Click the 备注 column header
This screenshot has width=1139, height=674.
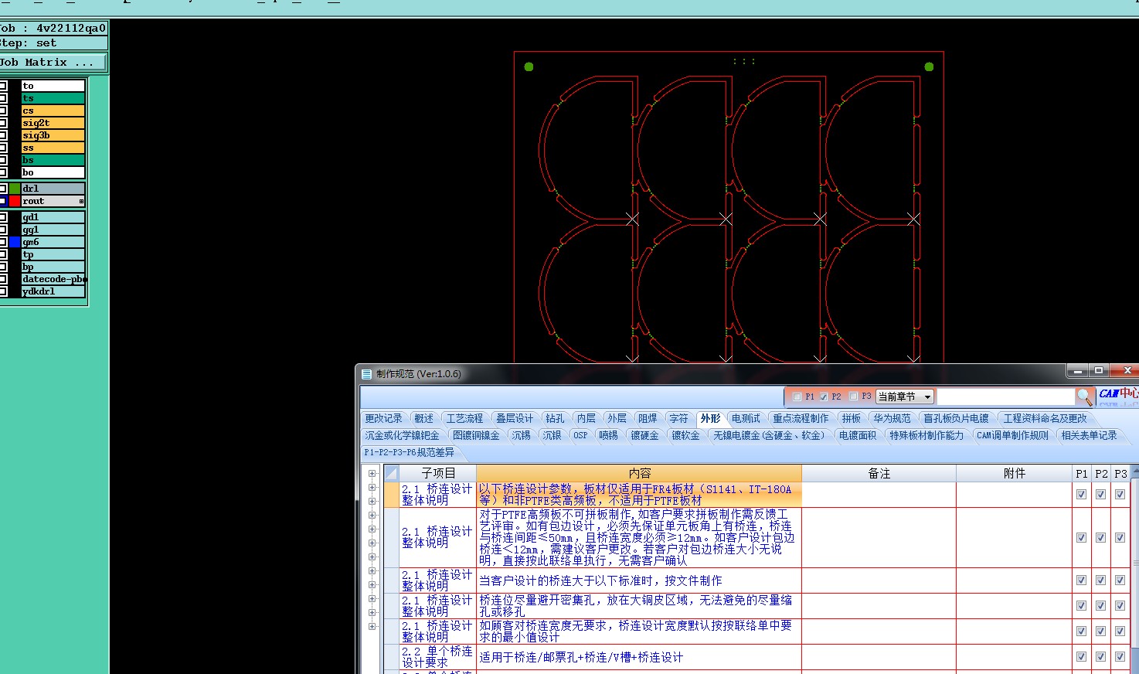[x=879, y=473]
